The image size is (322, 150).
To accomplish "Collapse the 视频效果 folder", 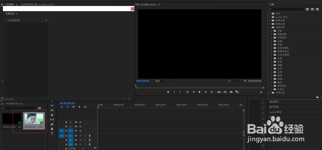I will point(270,27).
